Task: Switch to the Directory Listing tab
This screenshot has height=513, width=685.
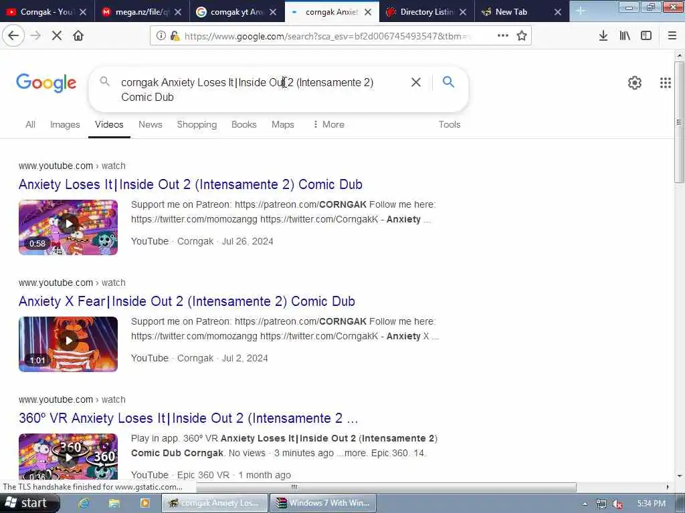Action: point(427,12)
